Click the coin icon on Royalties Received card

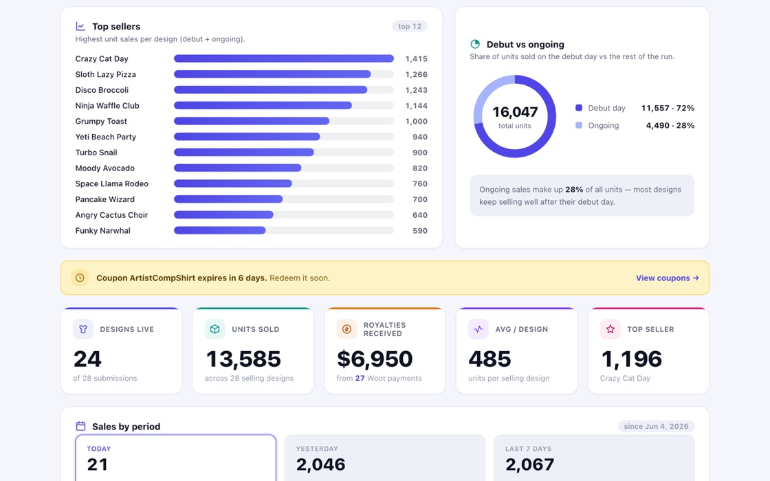point(346,329)
